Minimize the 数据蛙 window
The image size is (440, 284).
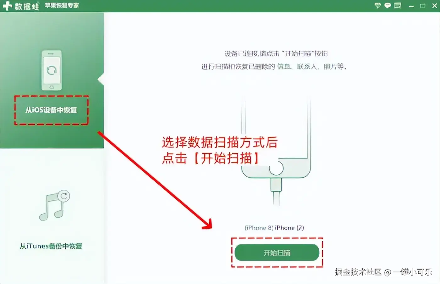click(x=411, y=6)
